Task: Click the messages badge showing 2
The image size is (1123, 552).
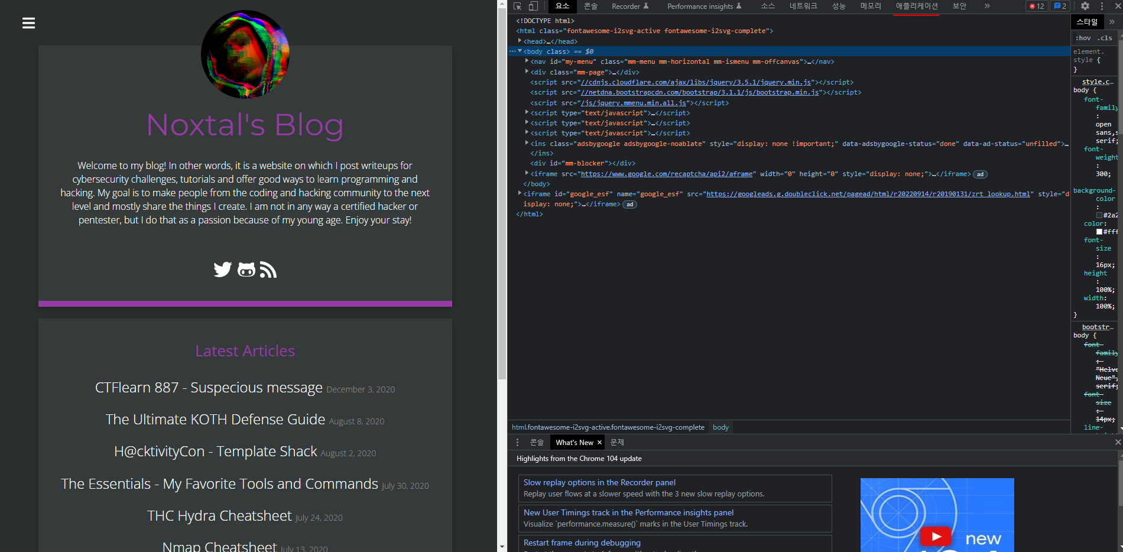Action: (x=1060, y=6)
